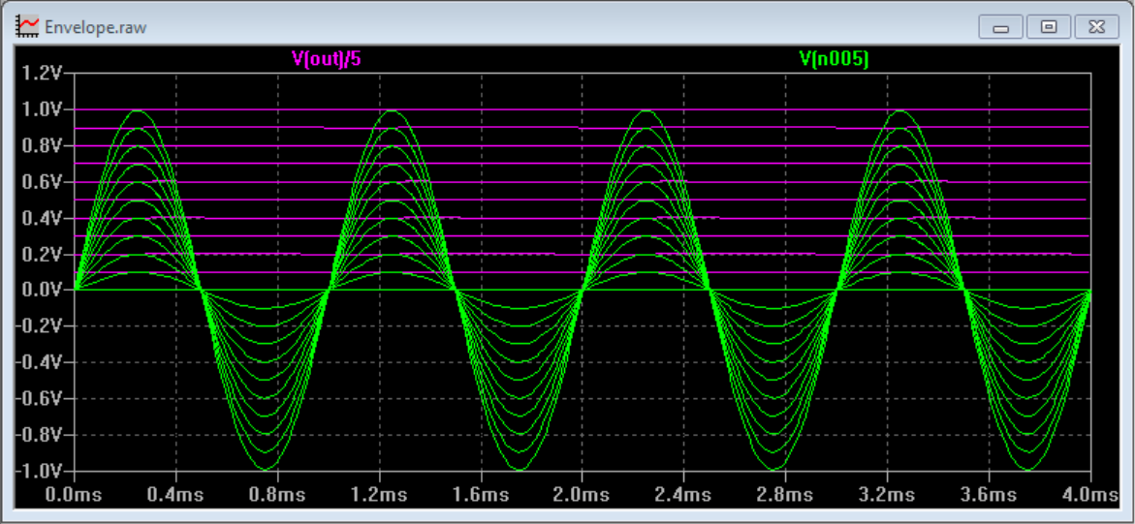Click the 1.2ms time axis tick label
The image size is (1135, 524).
(379, 494)
